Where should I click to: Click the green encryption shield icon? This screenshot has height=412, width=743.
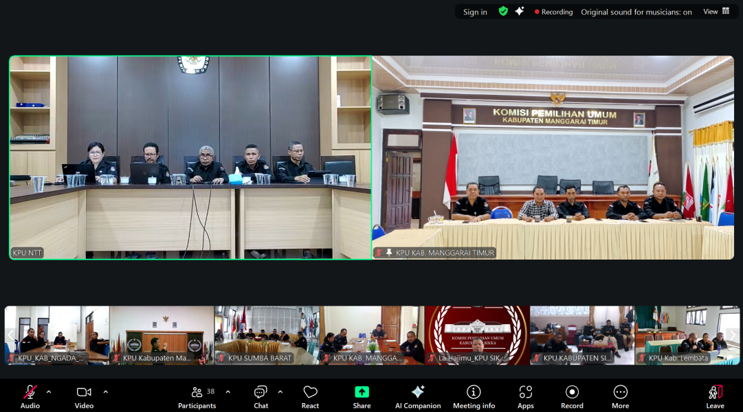(503, 12)
